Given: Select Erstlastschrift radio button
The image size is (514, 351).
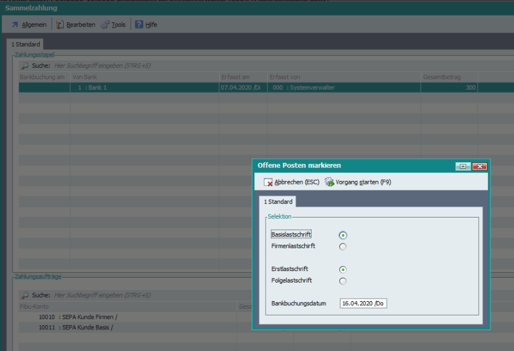Looking at the screenshot, I should (343, 270).
